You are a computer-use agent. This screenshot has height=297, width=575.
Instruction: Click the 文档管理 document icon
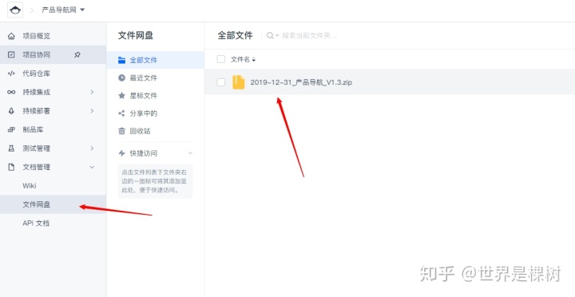(x=11, y=167)
